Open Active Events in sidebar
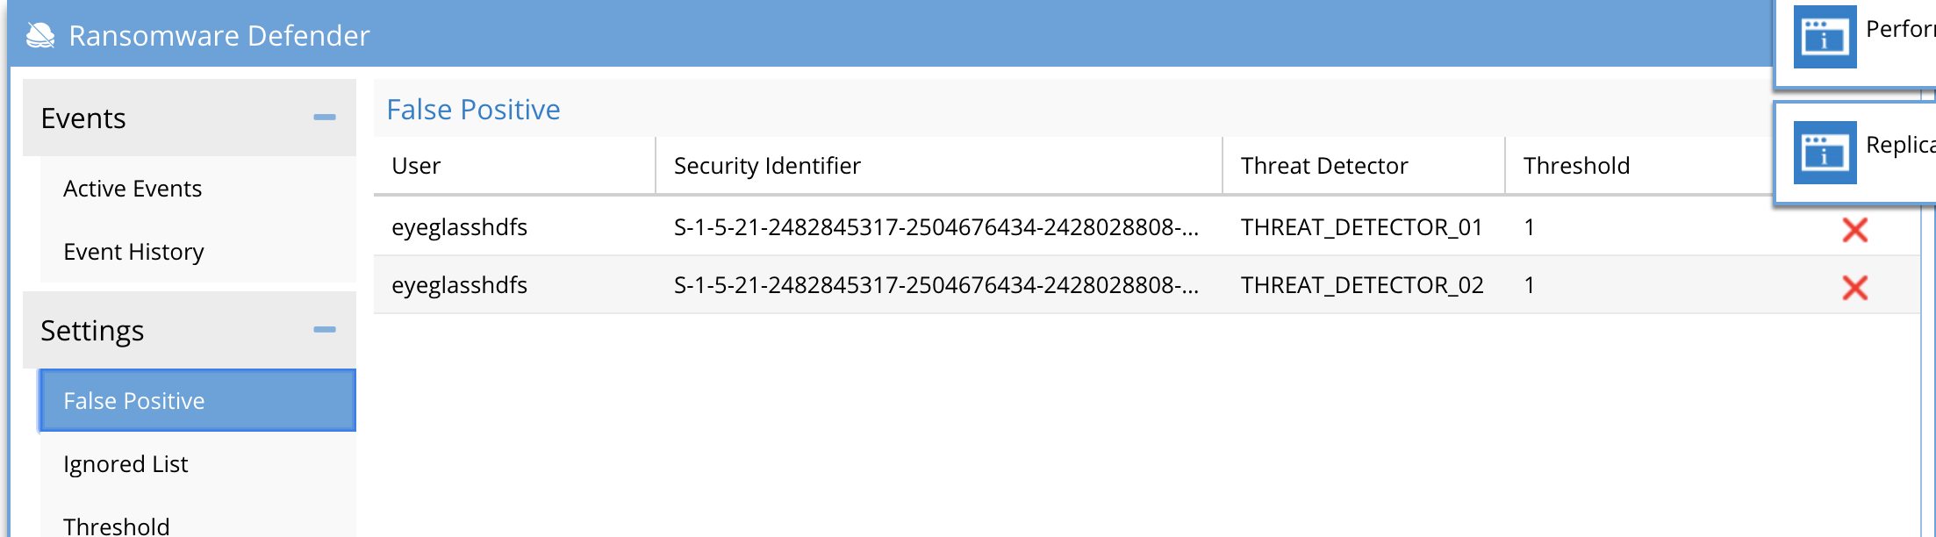Viewport: 1936px width, 537px height. [133, 189]
